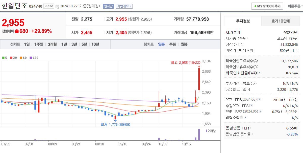This screenshot has width=304, height=153.
Task: Click the help icon next to 배당수익률
Action: (x=246, y=118)
